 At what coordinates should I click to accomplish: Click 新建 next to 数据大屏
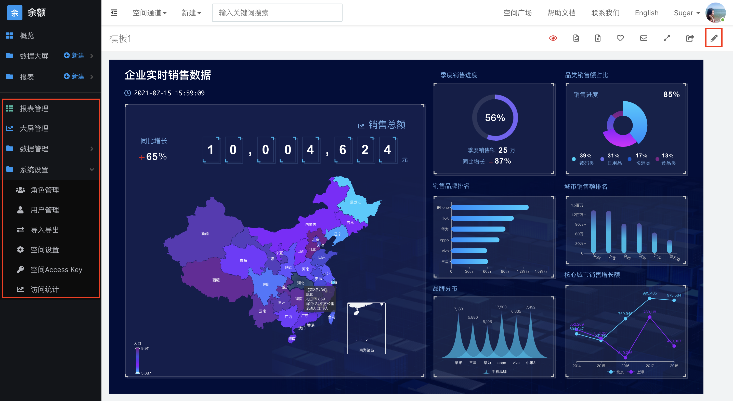click(74, 56)
